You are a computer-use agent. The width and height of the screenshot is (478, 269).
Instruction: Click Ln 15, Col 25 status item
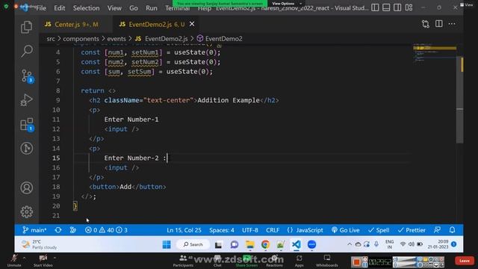pyautogui.click(x=184, y=230)
